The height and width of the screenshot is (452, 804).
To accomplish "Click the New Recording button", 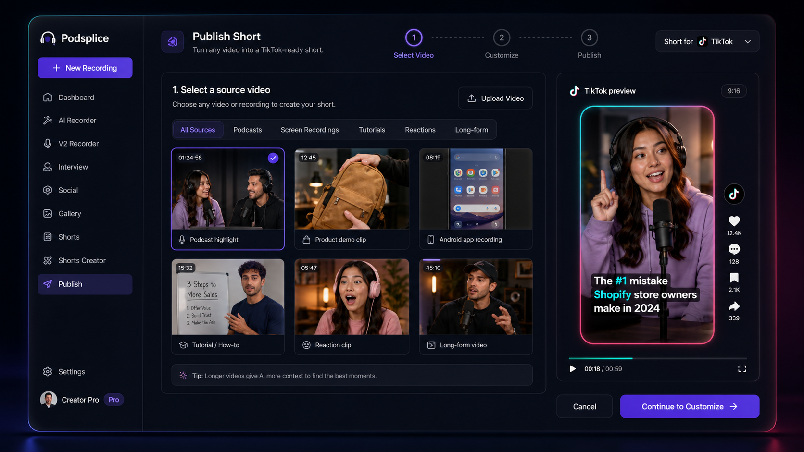I will (85, 68).
